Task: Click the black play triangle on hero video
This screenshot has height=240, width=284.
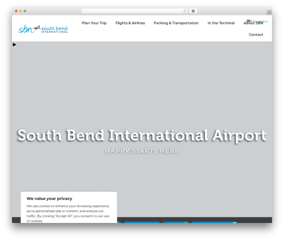Action: pos(14,45)
